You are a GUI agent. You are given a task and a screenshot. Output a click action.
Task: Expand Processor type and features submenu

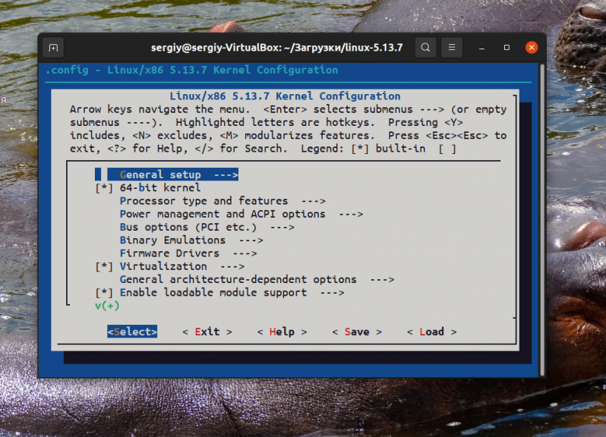pyautogui.click(x=223, y=201)
